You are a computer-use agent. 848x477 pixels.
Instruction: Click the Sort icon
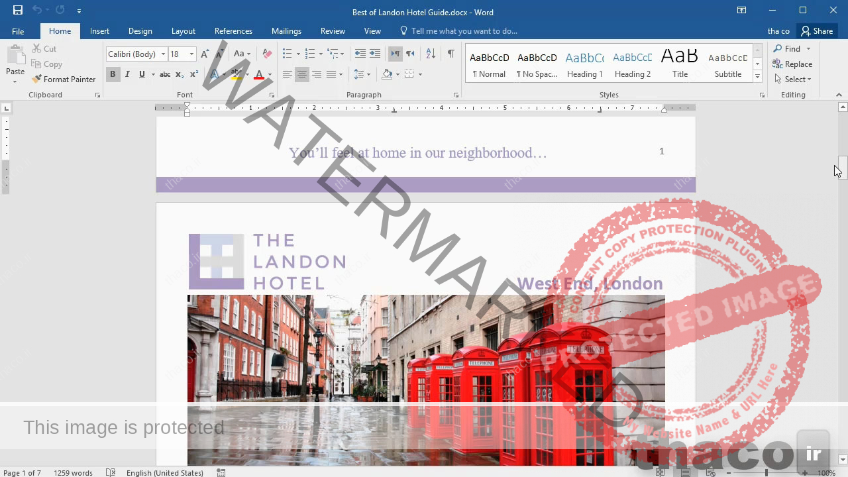point(431,54)
